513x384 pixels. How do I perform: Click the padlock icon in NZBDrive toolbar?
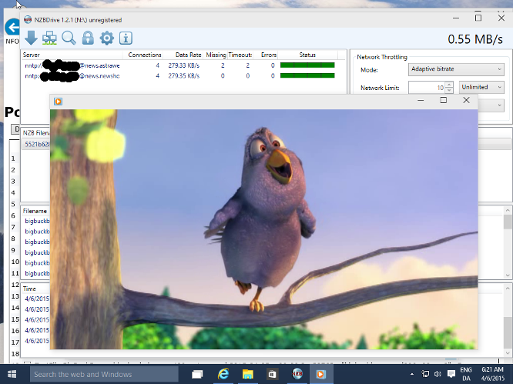[88, 38]
